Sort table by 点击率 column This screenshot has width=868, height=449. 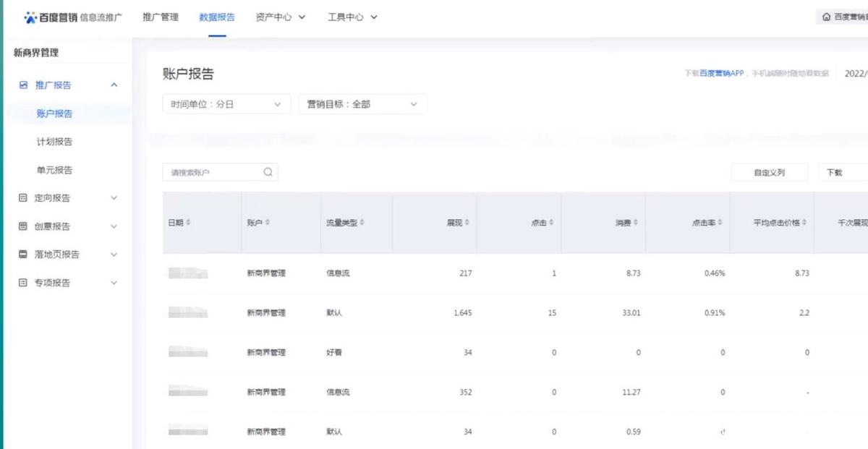(720, 223)
